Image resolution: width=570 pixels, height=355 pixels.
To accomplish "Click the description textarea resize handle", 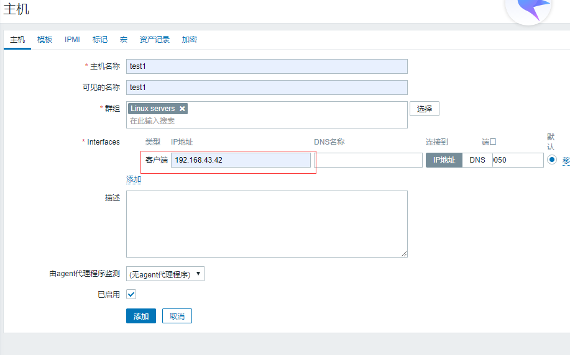I will [x=404, y=254].
